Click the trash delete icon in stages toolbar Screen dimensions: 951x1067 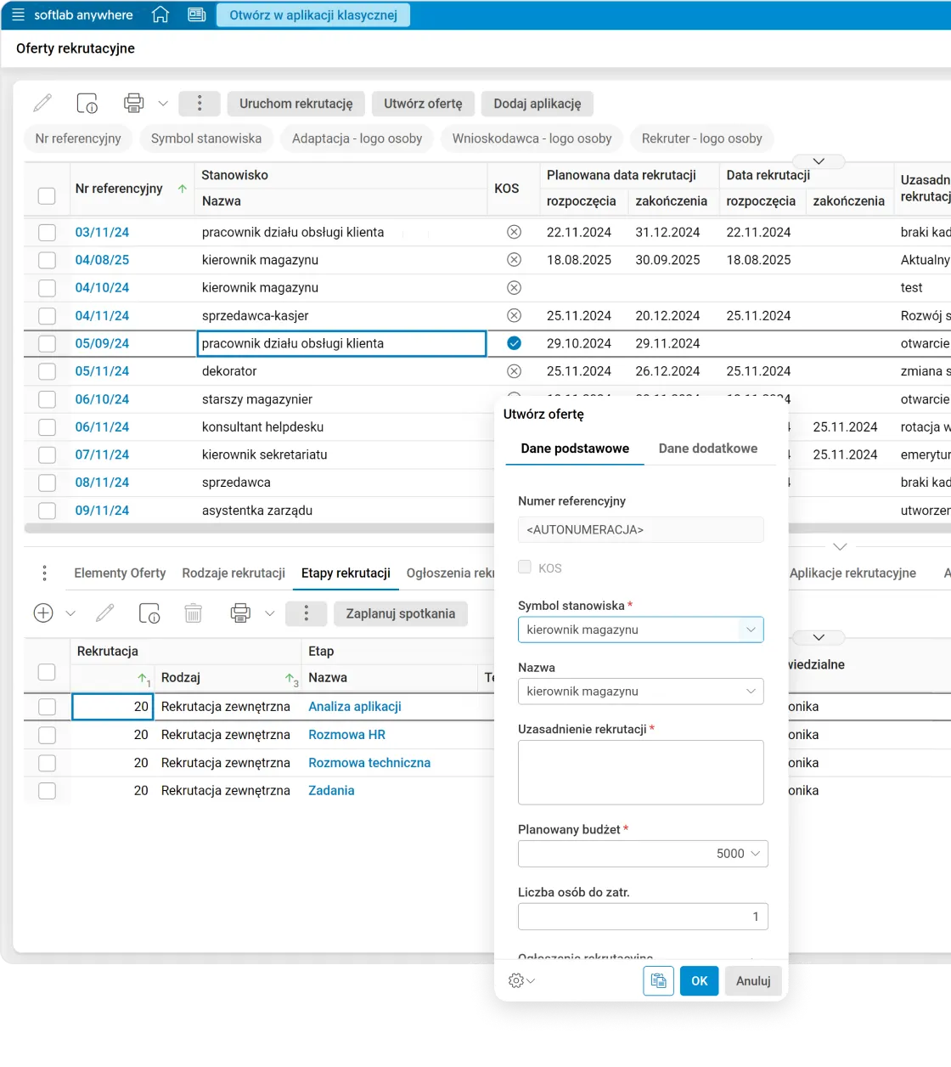194,613
